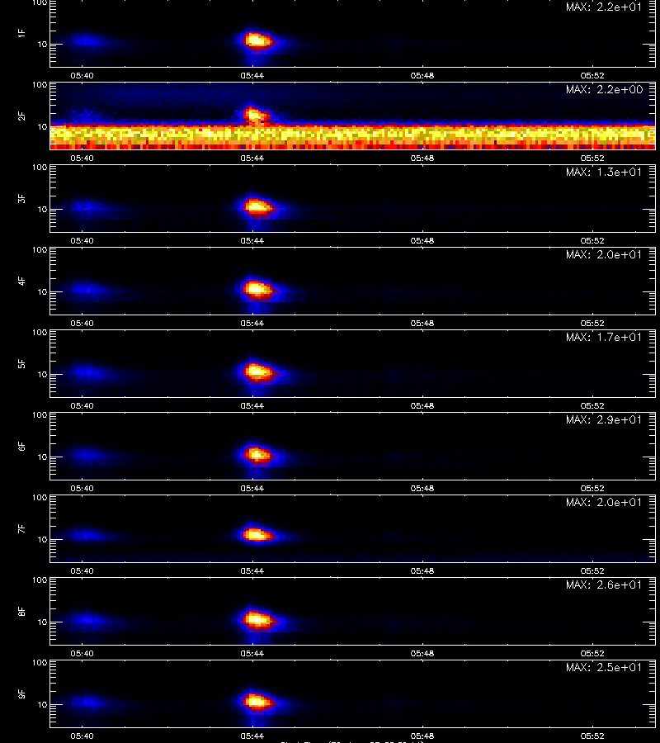Click the bright burst peak in panel 8F
Image resolution: width=660 pixels, height=743 pixels.
256,619
